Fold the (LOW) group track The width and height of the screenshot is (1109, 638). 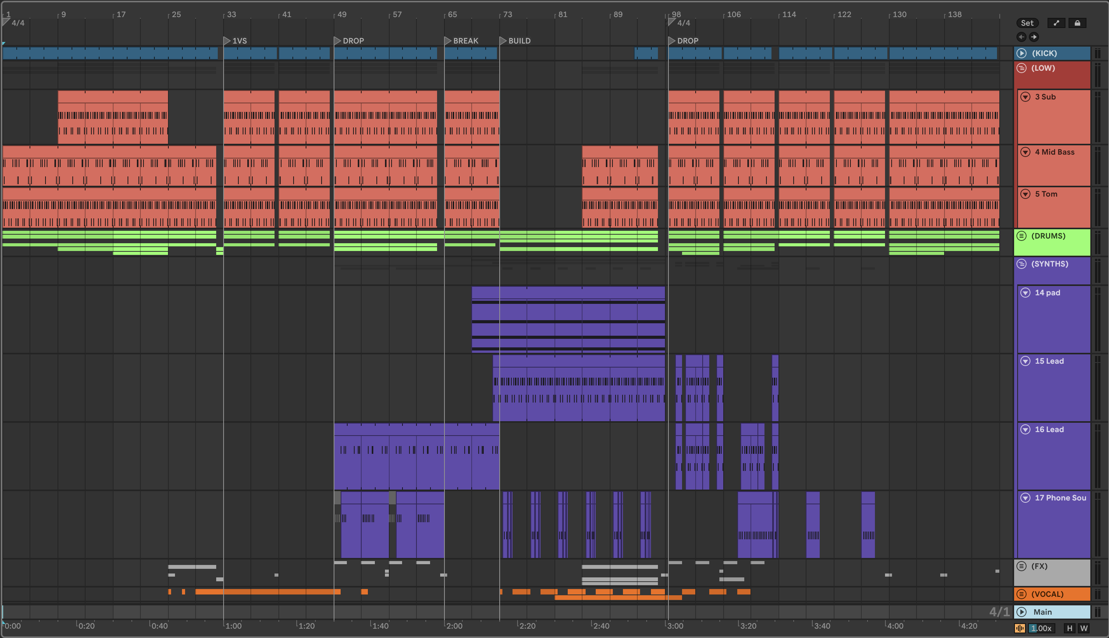click(x=1021, y=68)
